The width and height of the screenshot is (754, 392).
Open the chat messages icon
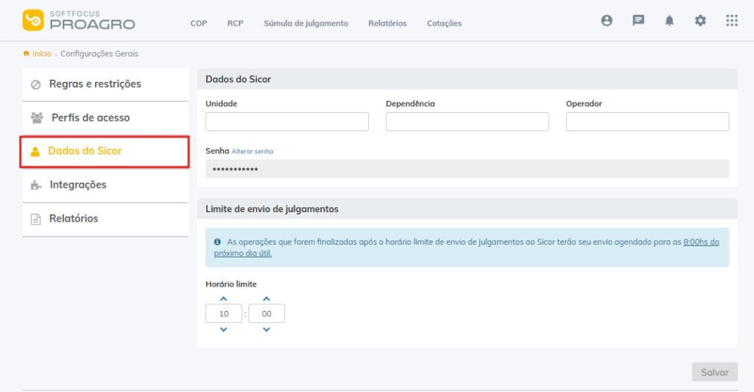point(638,21)
